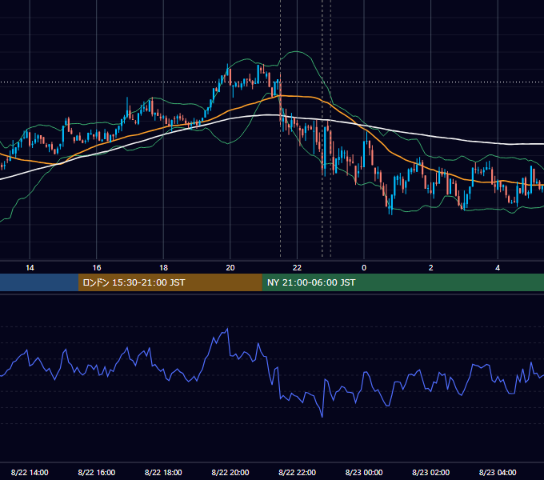This screenshot has width=544, height=480.
Task: Click the oscillator's lowest trough near 22:45
Action: tap(322, 416)
